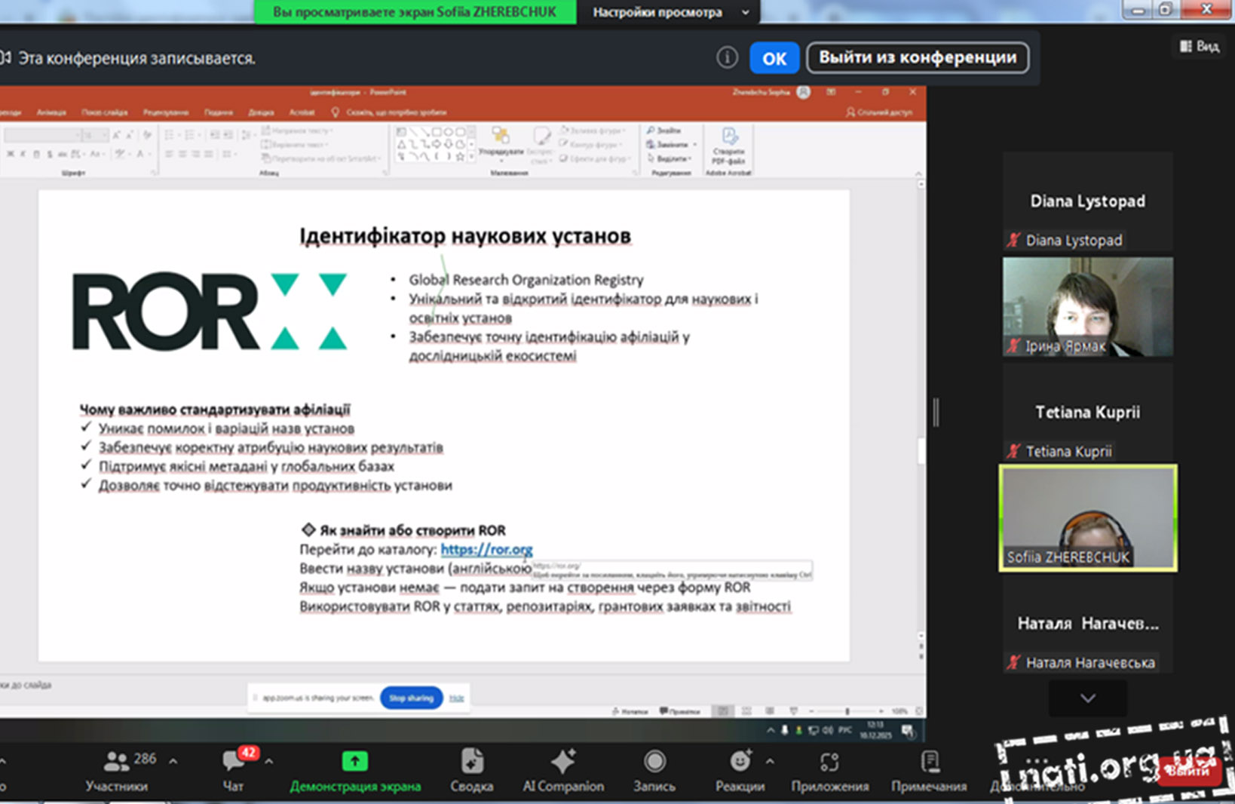Image resolution: width=1235 pixels, height=804 pixels.
Task: Open the Apps icon in toolbar
Action: coord(829,762)
